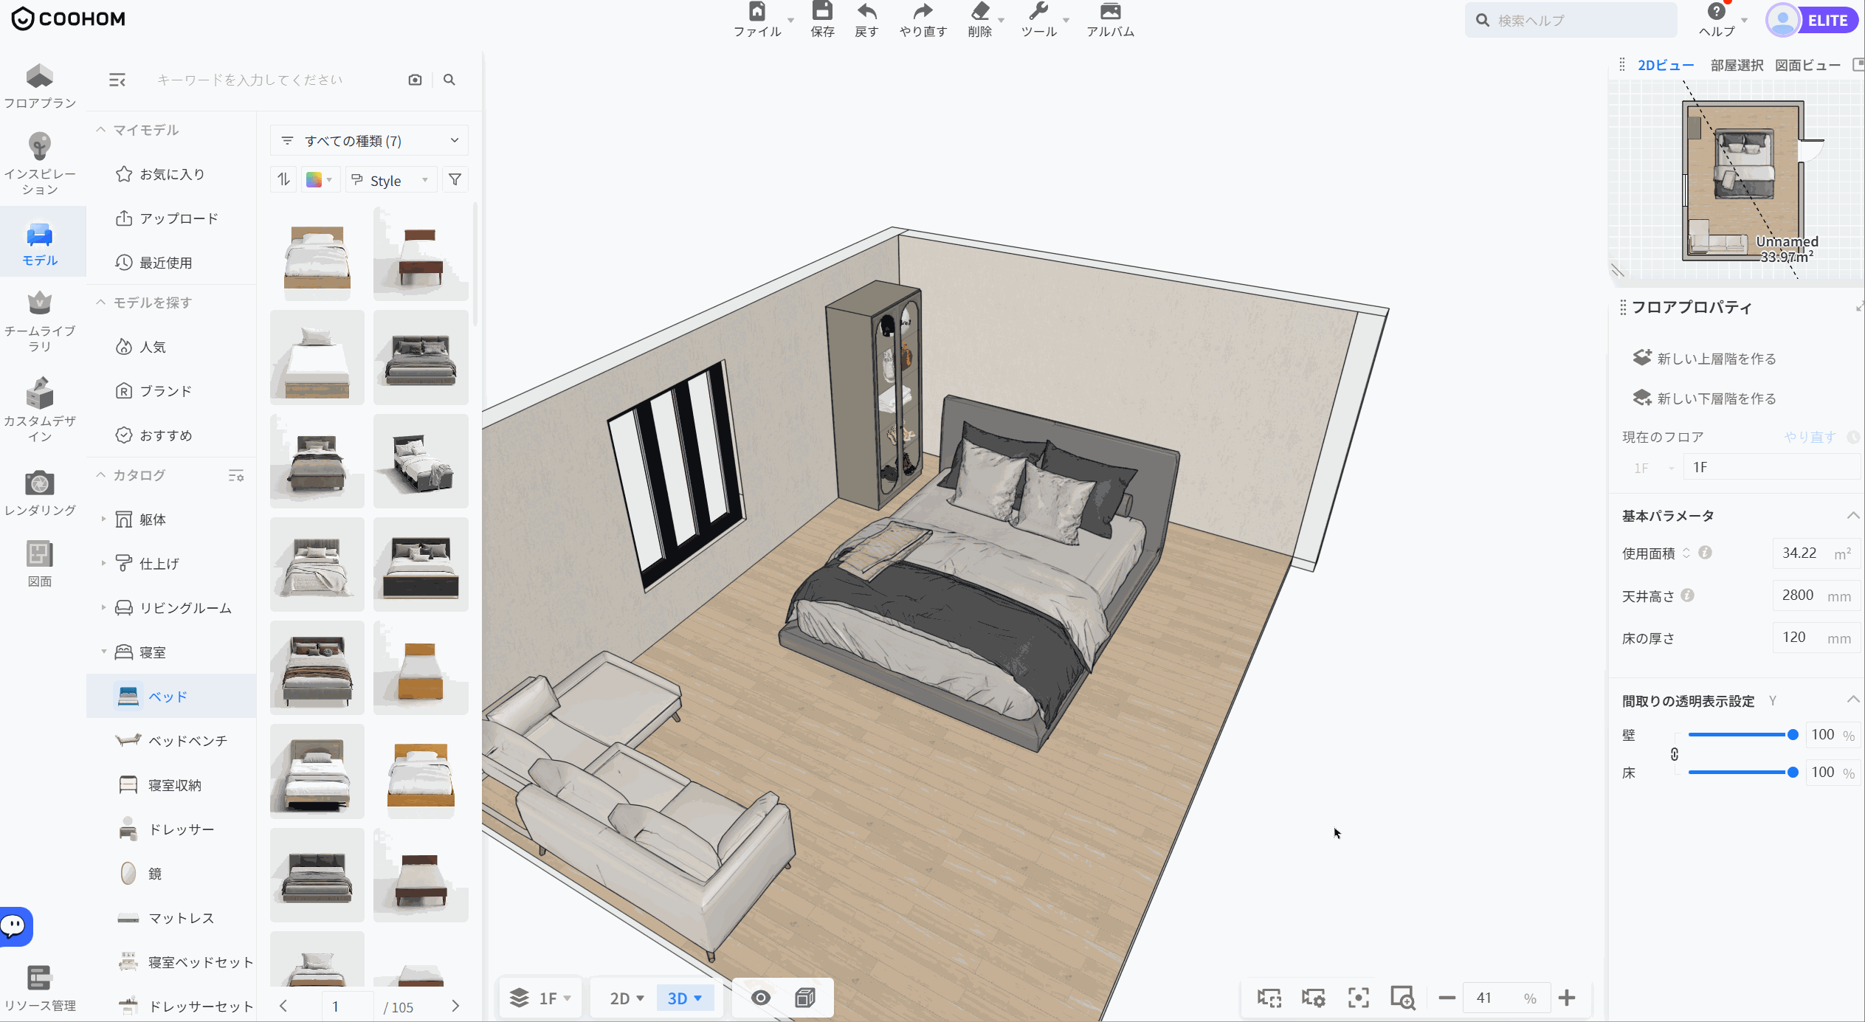Toggle the 3D box view mode button
This screenshot has height=1022, width=1865.
point(805,998)
